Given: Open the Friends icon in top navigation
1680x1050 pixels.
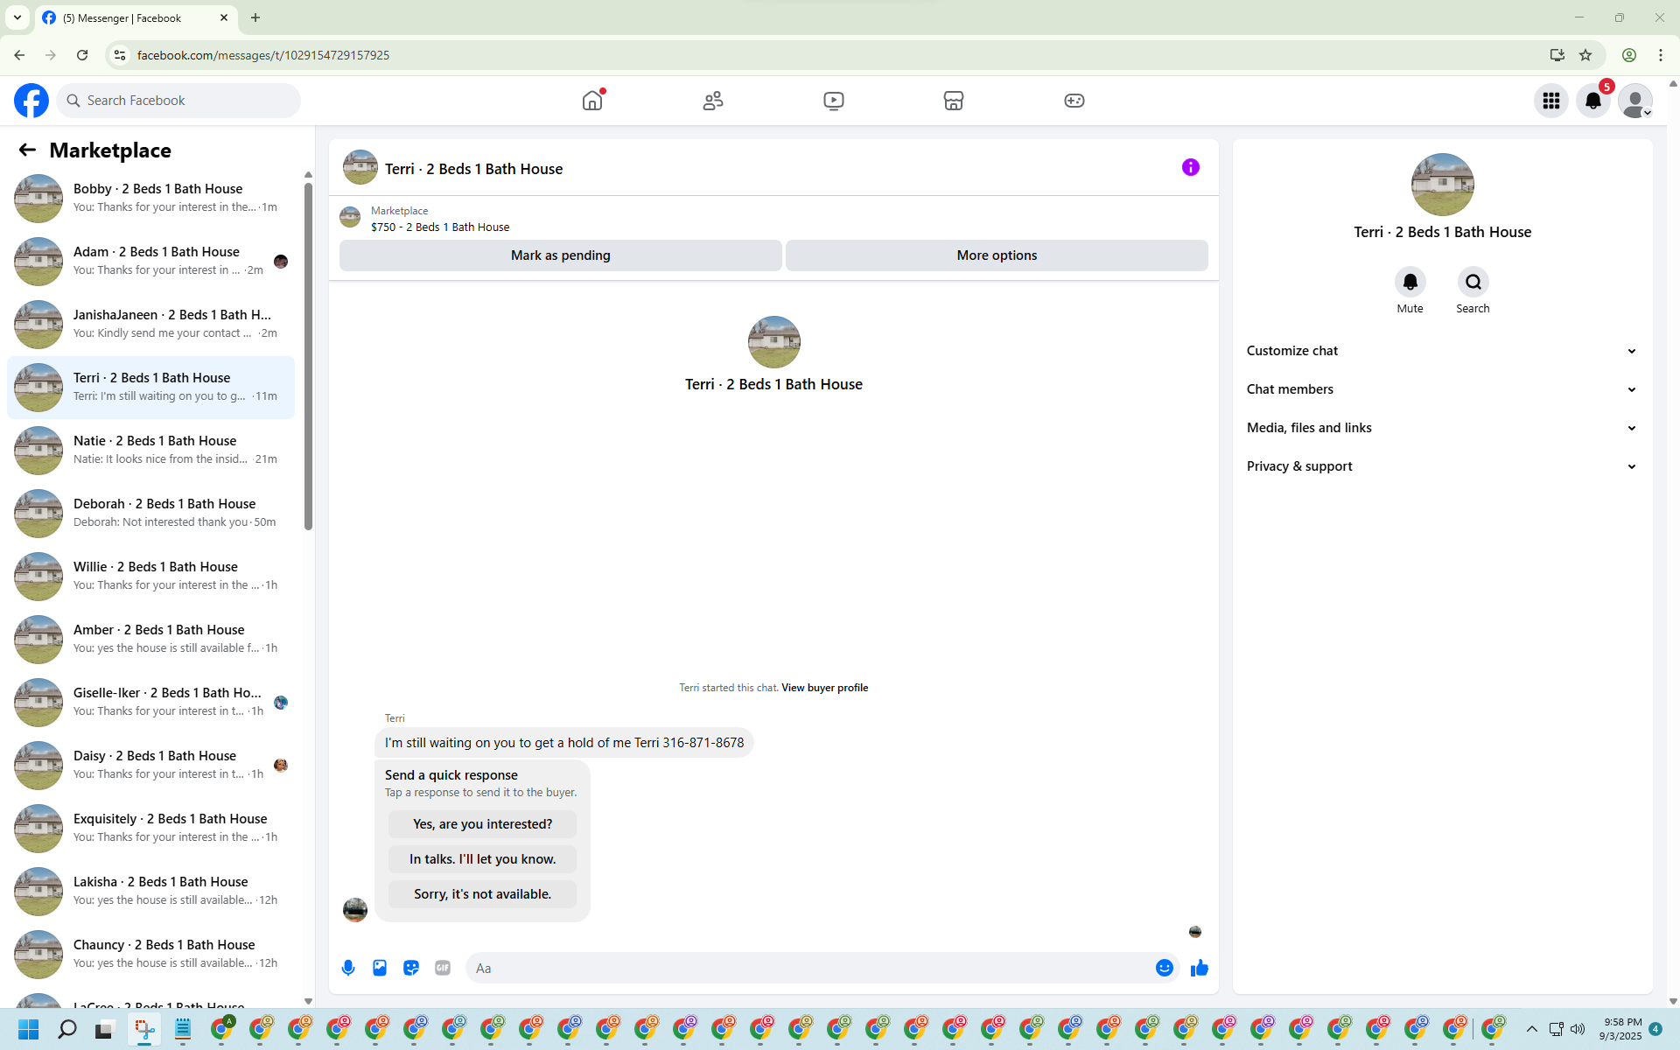Looking at the screenshot, I should tap(713, 101).
